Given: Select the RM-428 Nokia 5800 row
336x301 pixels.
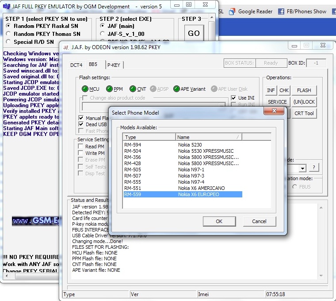Looking at the screenshot, I should click(183, 163).
